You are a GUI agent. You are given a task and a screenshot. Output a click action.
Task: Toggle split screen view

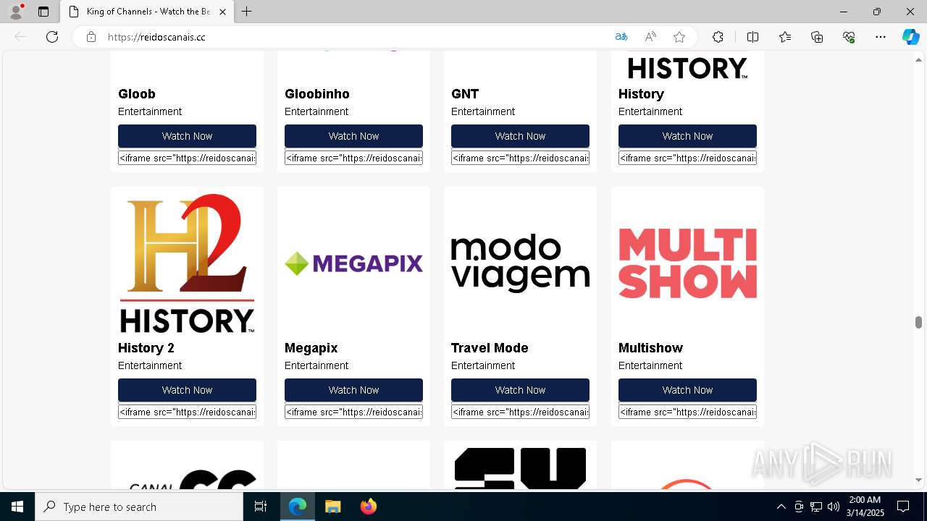tap(752, 37)
